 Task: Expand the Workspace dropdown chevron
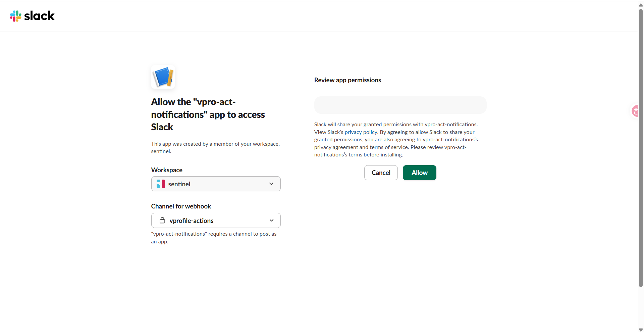(x=271, y=184)
